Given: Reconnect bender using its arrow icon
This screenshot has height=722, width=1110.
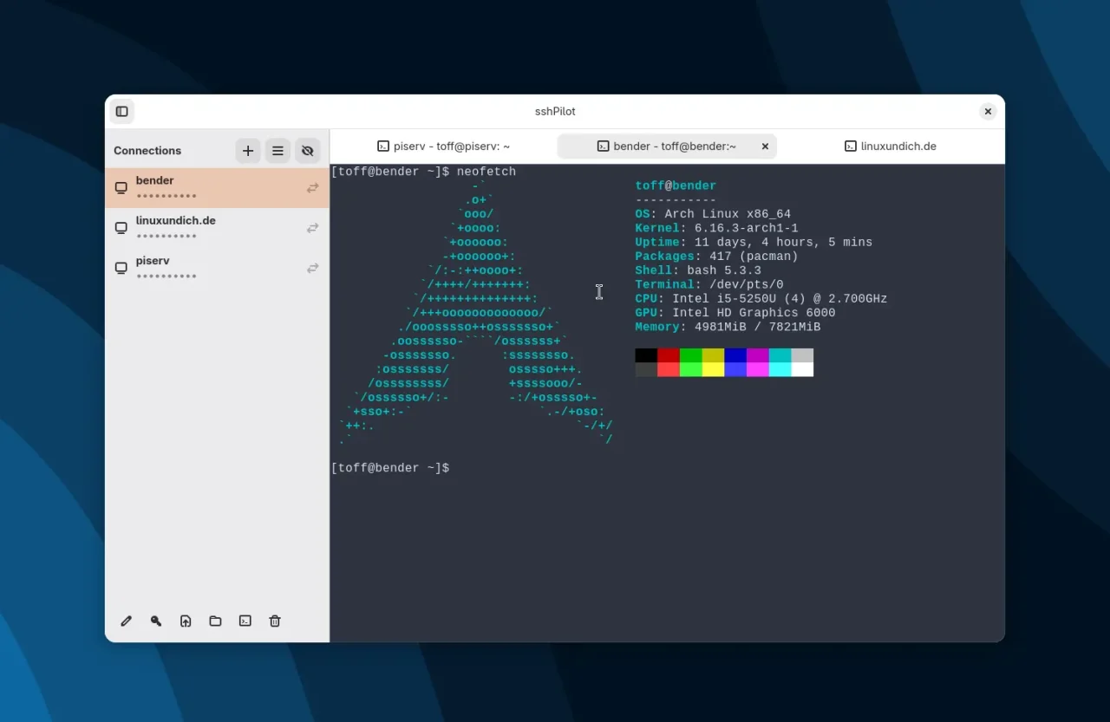Looking at the screenshot, I should 312,188.
